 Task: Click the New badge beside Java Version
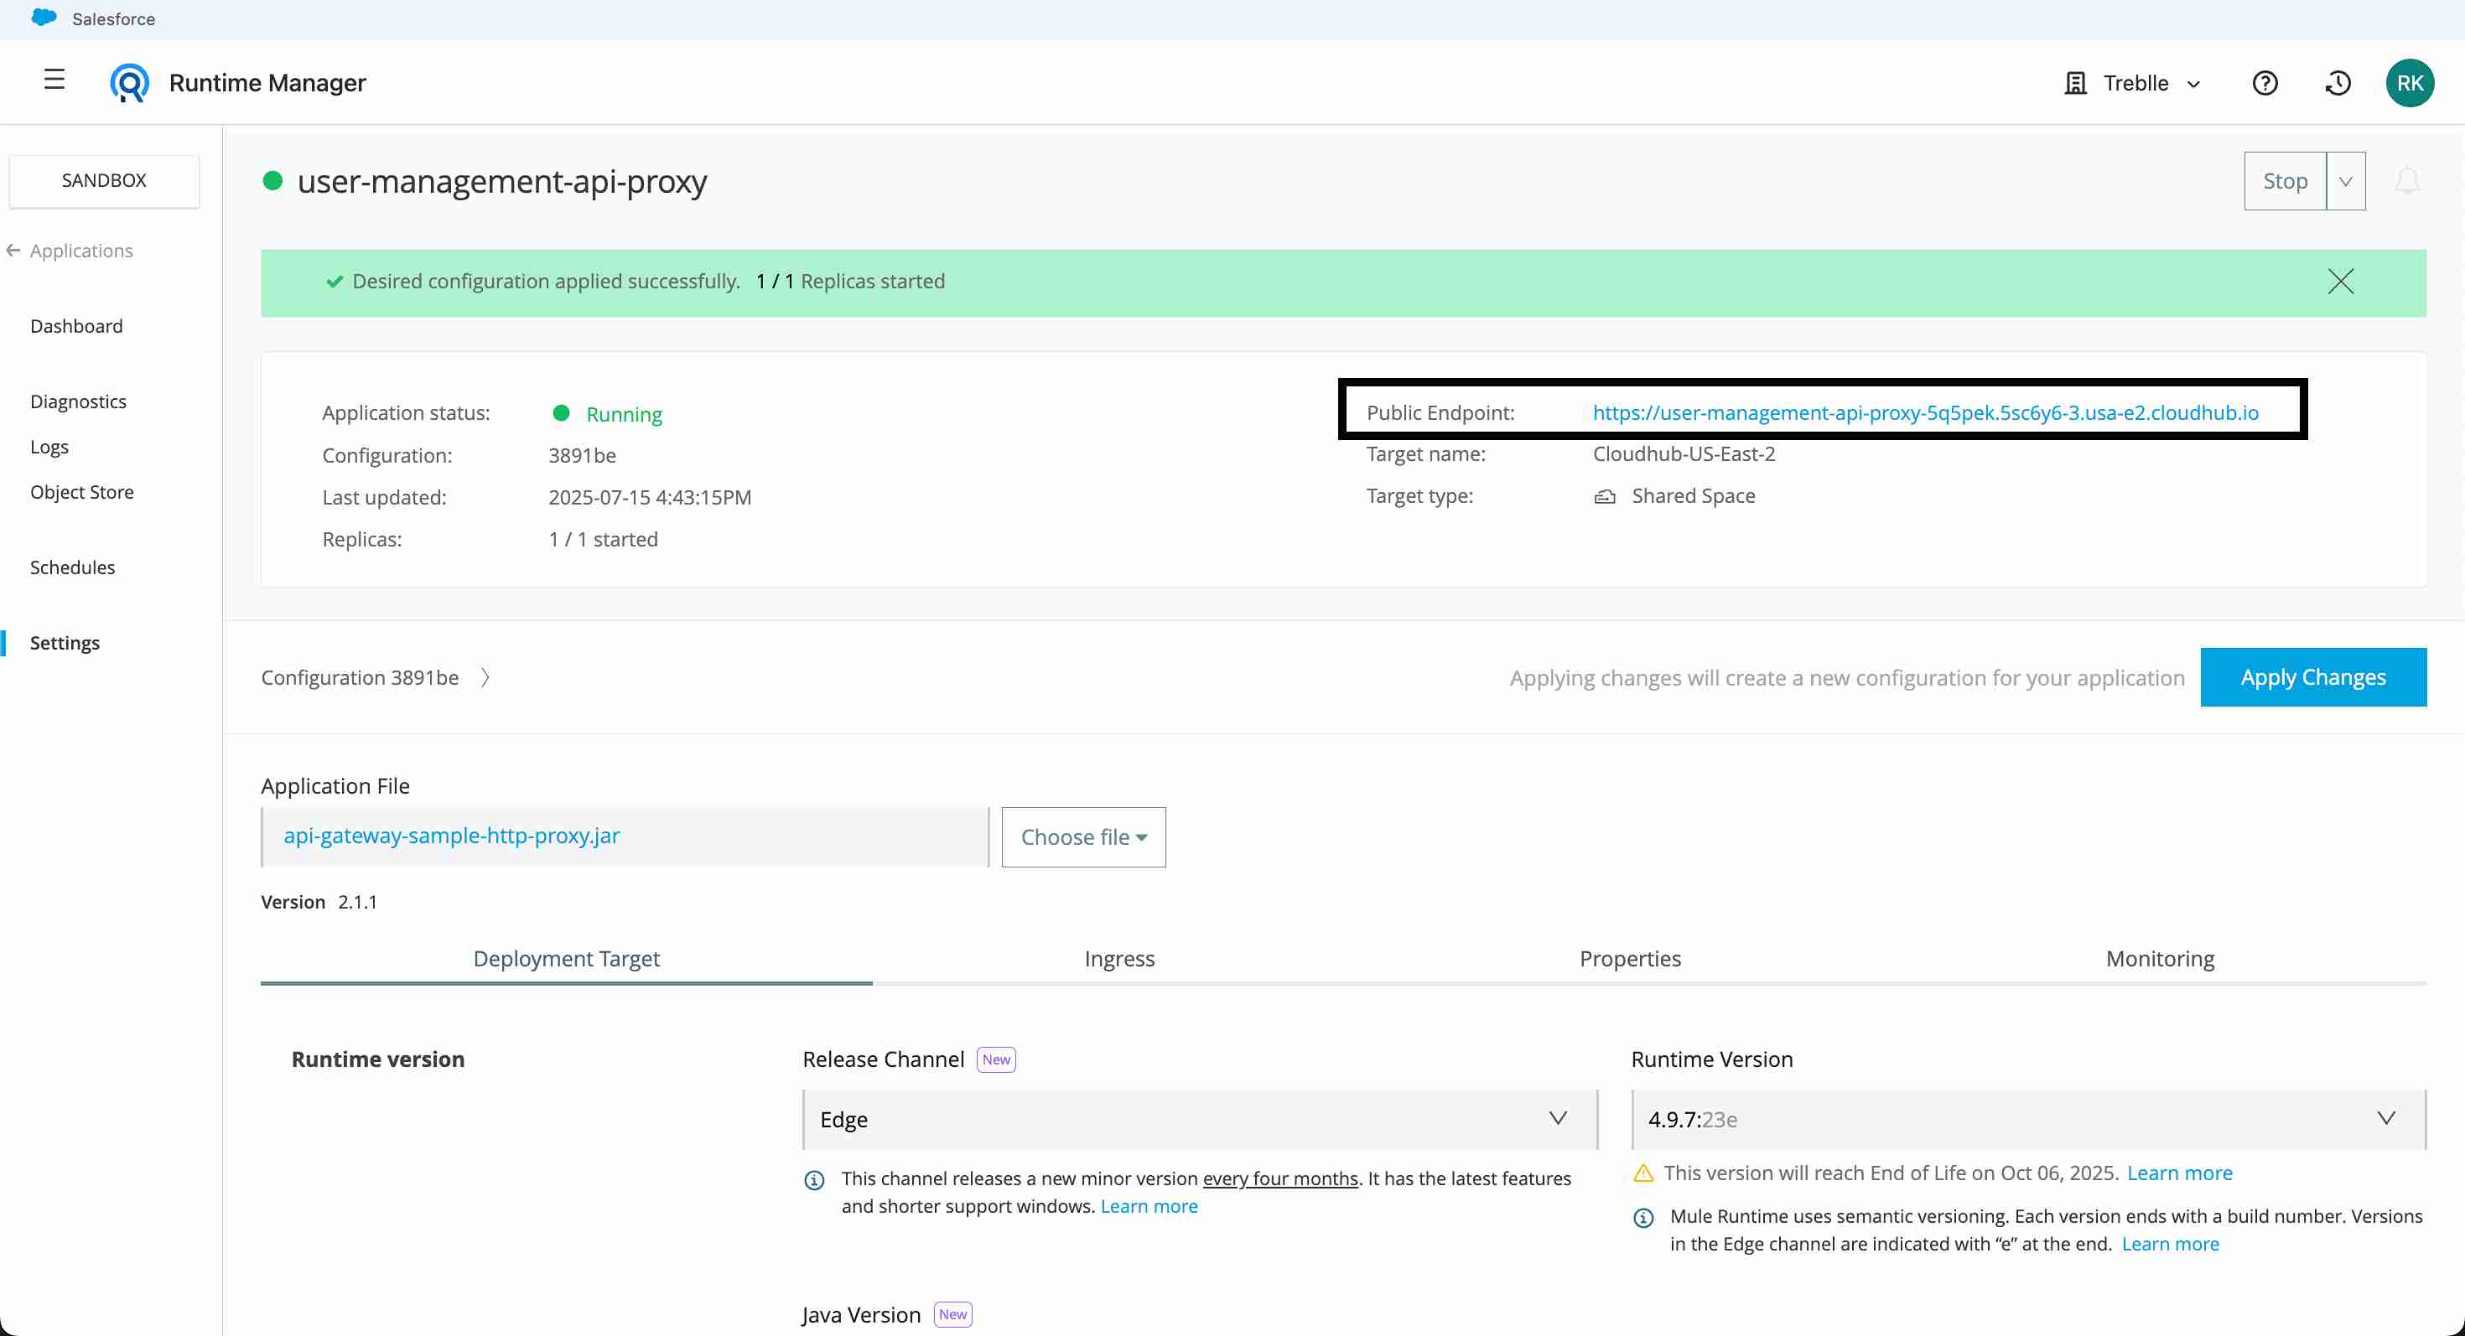coord(953,1314)
